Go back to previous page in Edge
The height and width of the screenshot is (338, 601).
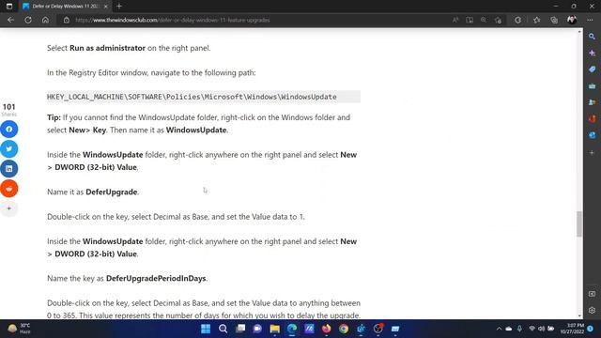coord(10,20)
